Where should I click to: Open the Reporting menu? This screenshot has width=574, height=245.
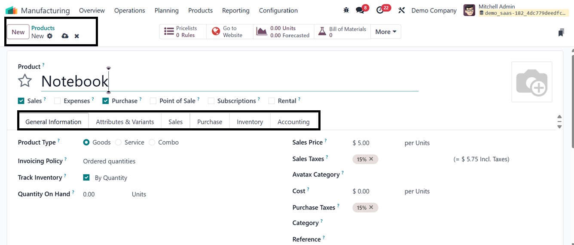[235, 10]
